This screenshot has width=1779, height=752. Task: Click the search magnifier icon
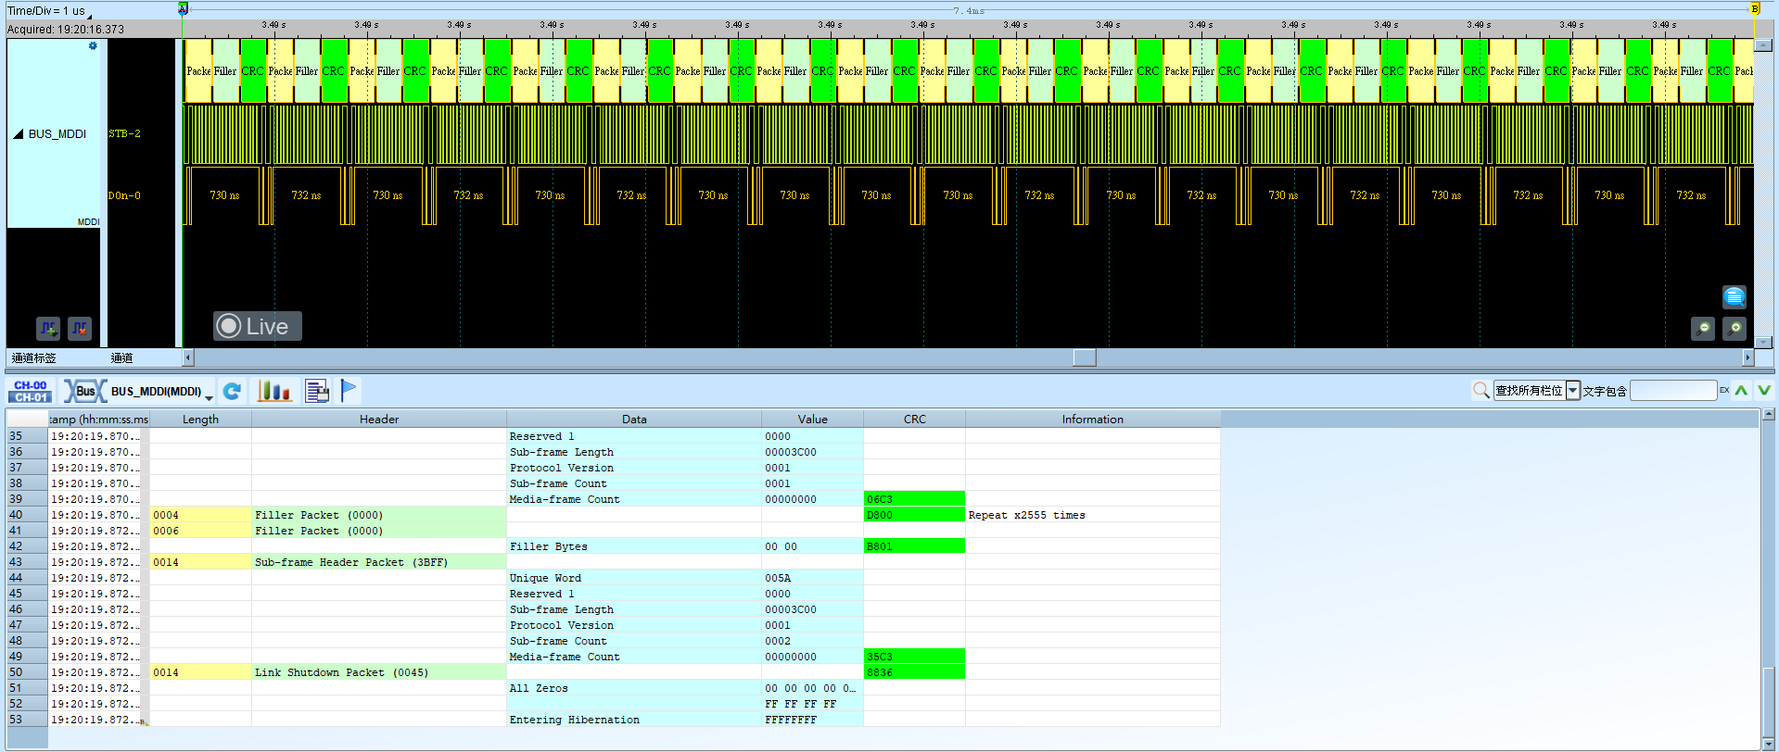pos(1480,391)
